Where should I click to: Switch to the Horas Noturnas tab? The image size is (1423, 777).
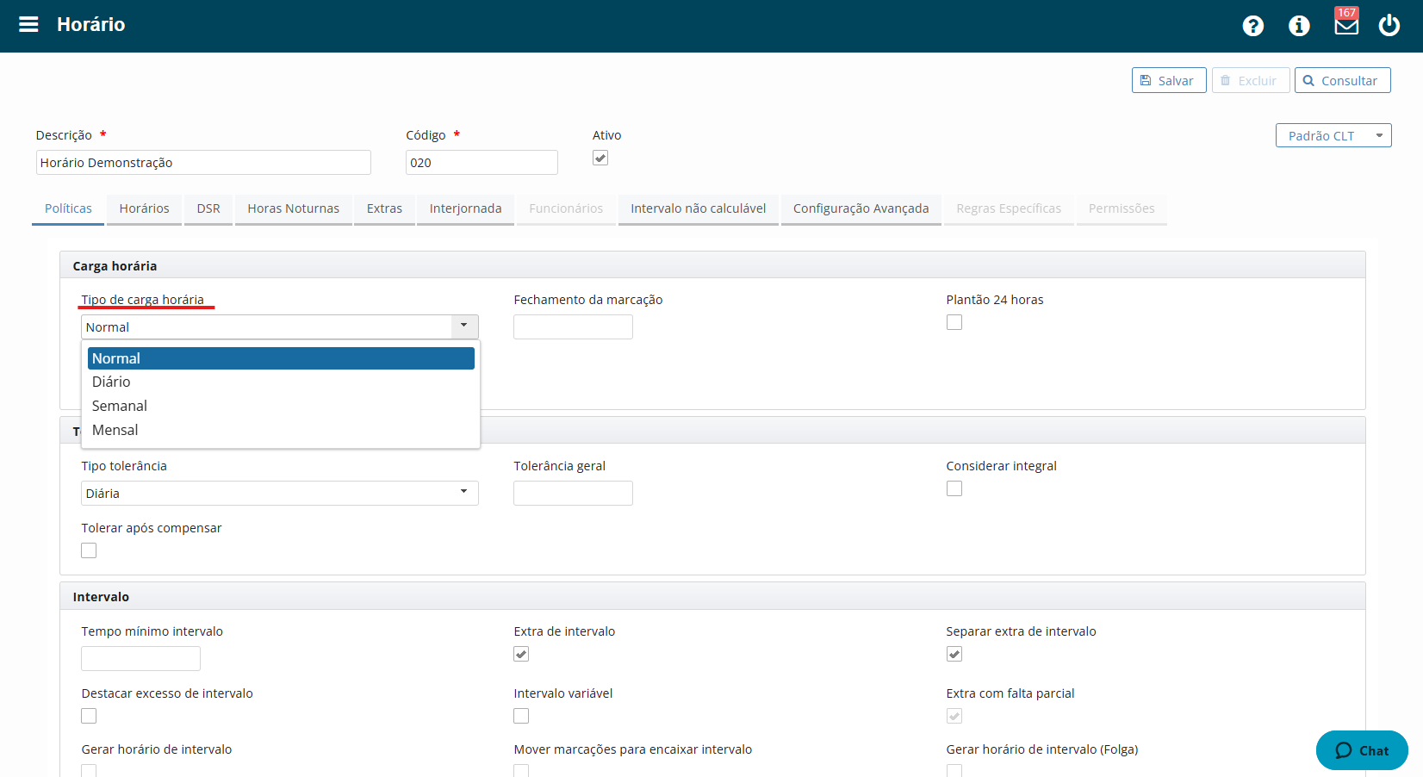pyautogui.click(x=294, y=208)
